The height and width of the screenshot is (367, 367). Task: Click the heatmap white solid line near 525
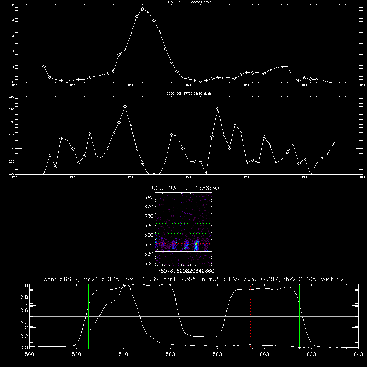pyautogui.click(x=184, y=251)
